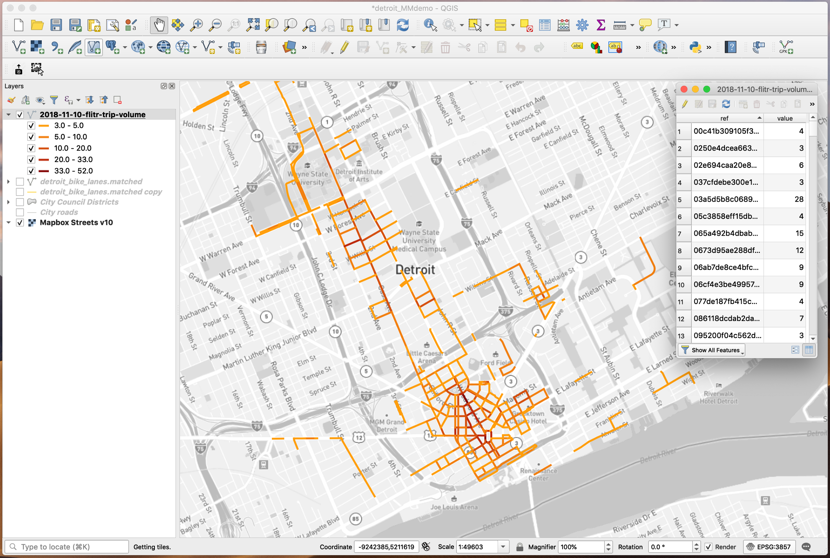Click the Layer Styling brush icon in Layers panel
The image size is (830, 558).
click(x=11, y=100)
